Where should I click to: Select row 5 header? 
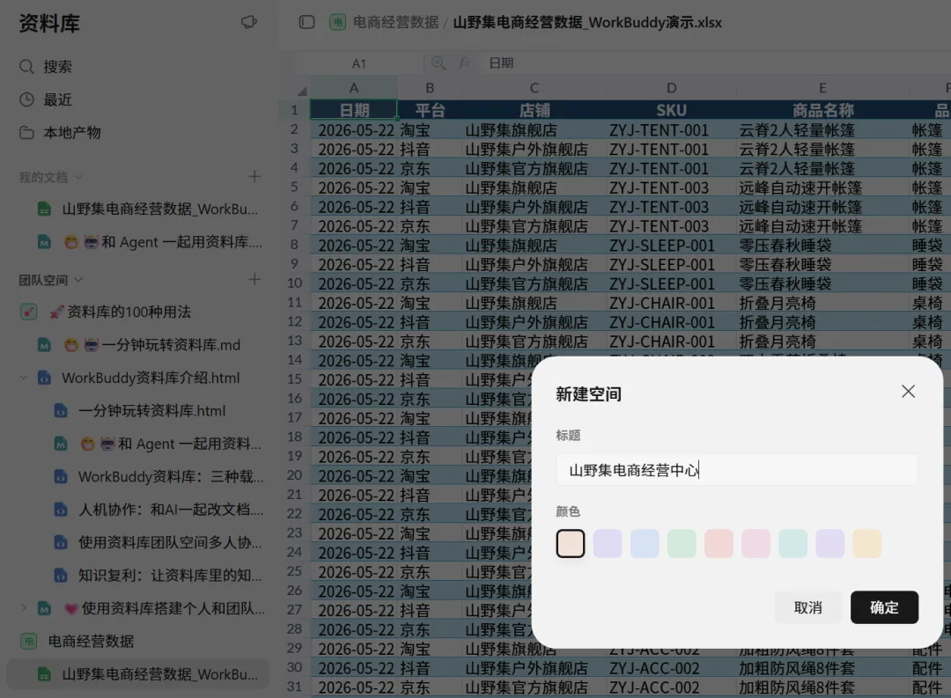pyautogui.click(x=294, y=187)
